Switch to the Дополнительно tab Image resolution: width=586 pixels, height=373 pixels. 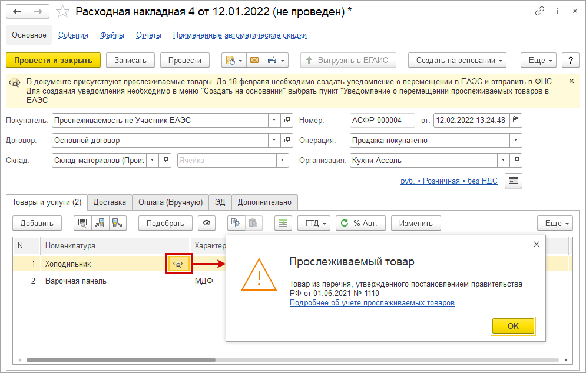(264, 202)
